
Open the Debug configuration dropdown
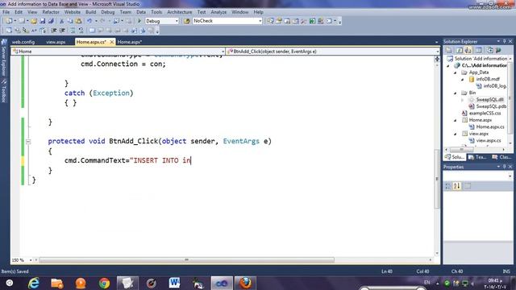pos(177,21)
